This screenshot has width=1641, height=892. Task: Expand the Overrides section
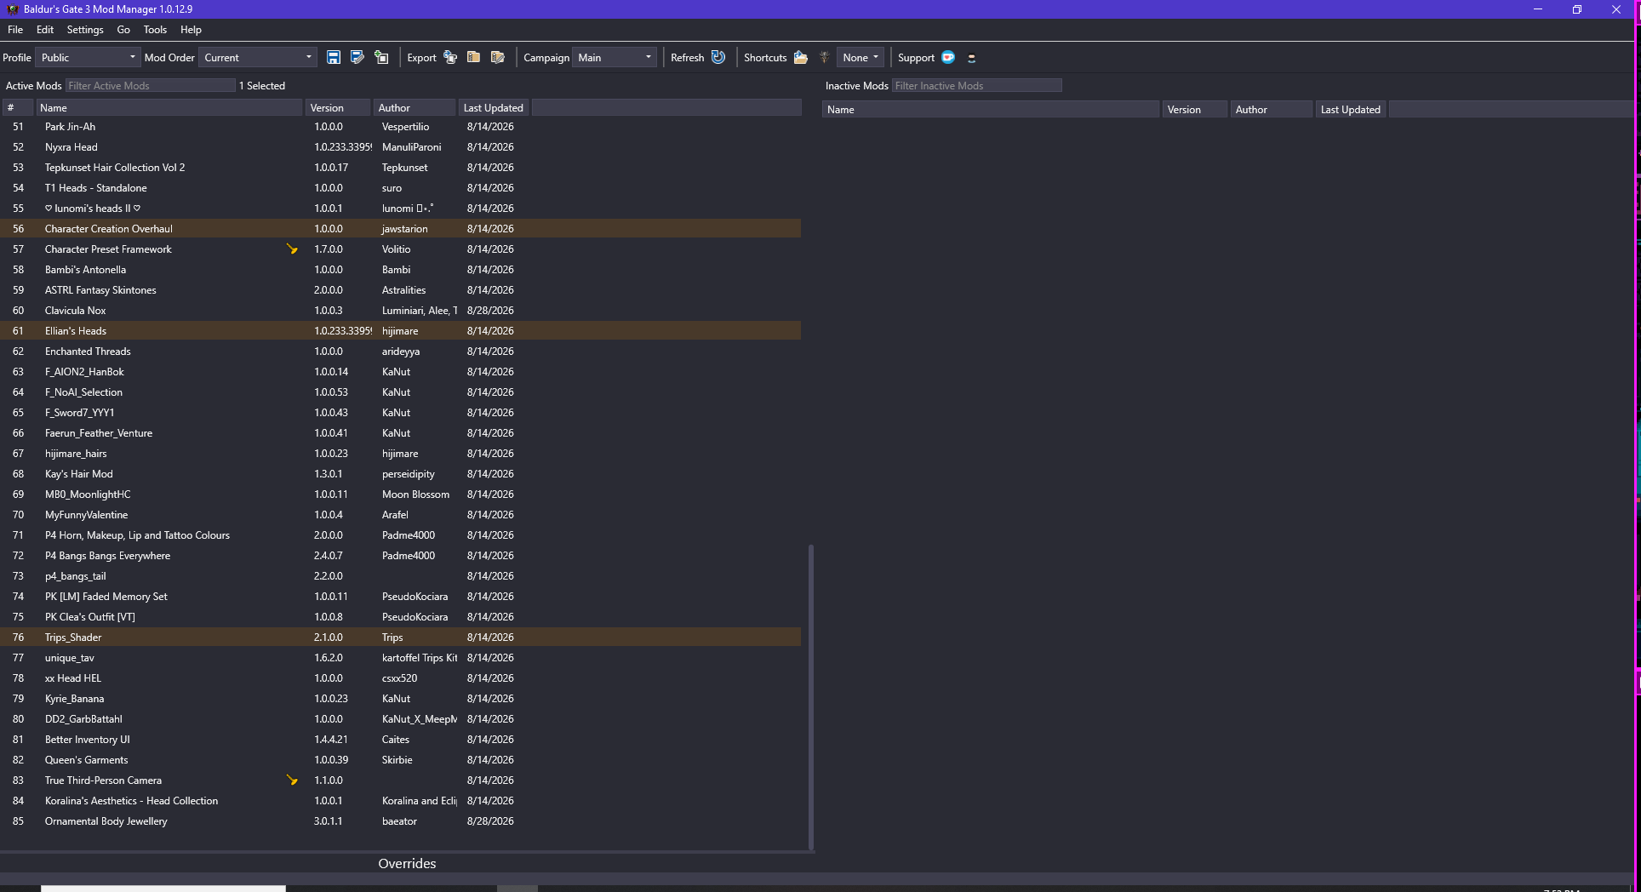(x=407, y=863)
